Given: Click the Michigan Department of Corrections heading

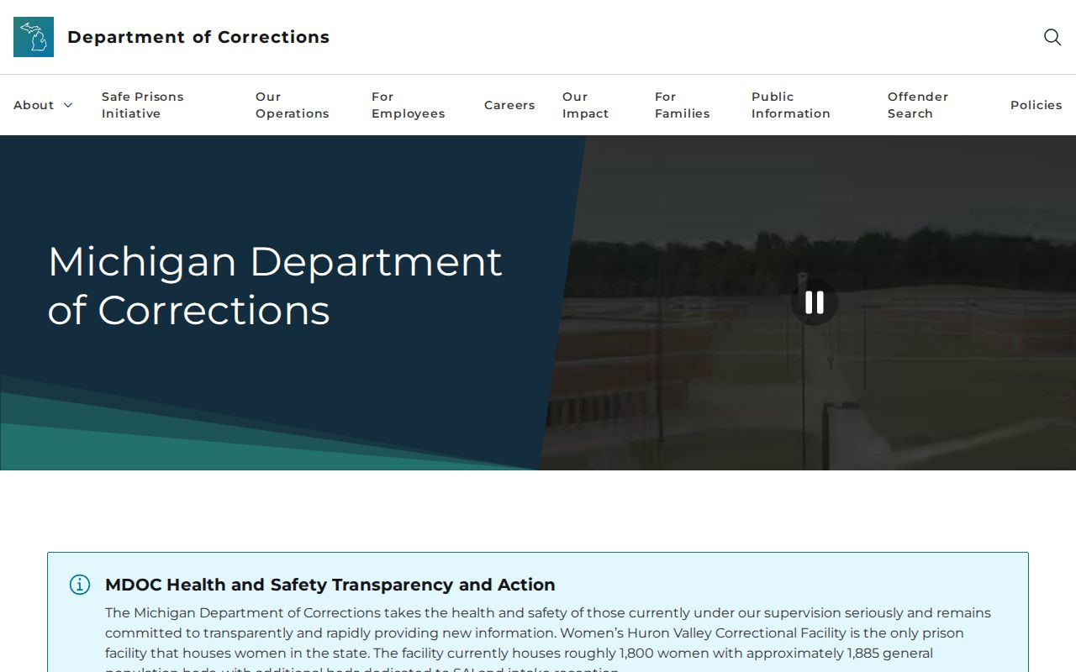Looking at the screenshot, I should click(275, 286).
